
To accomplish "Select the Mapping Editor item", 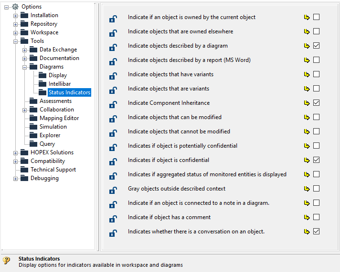I will (x=59, y=118).
